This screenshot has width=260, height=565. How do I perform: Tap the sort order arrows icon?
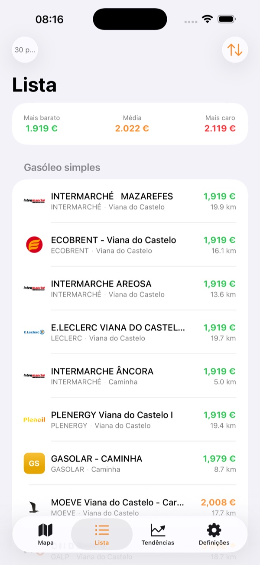click(x=234, y=49)
